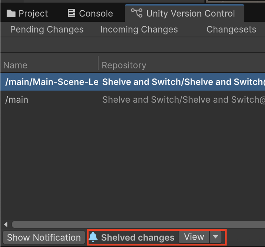Image resolution: width=265 pixels, height=247 pixels.
Task: Select the /main branch name
Action: pos(17,100)
